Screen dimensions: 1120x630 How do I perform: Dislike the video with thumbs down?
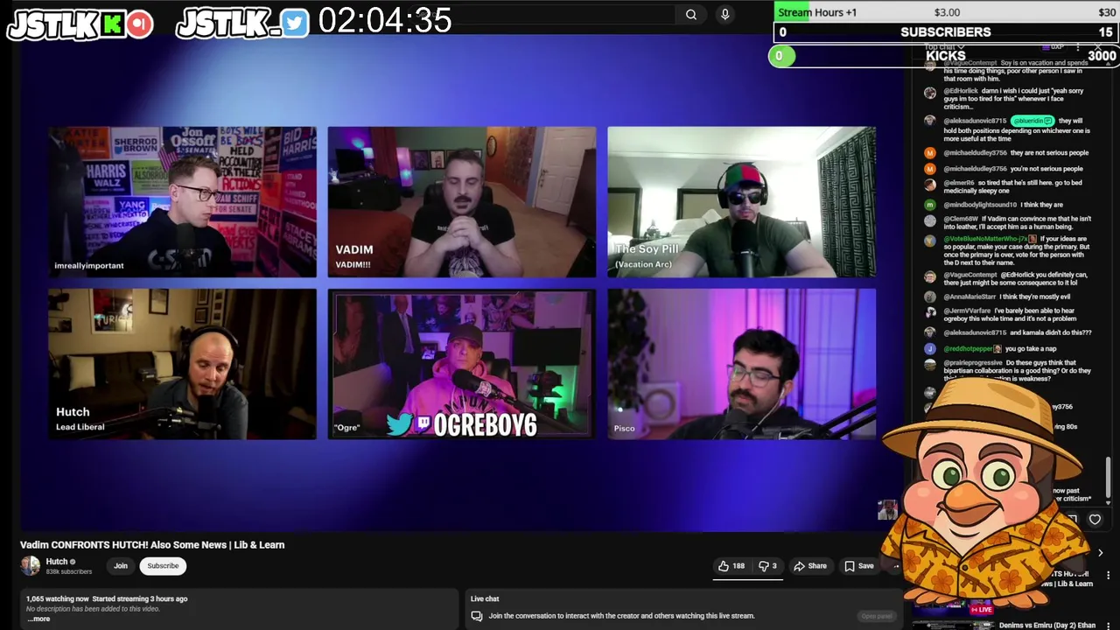tap(767, 566)
